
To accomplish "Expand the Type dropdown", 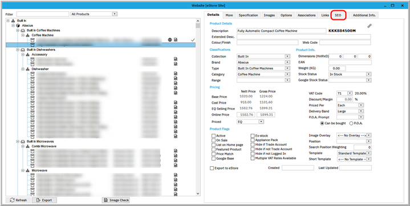I will point(287,68).
